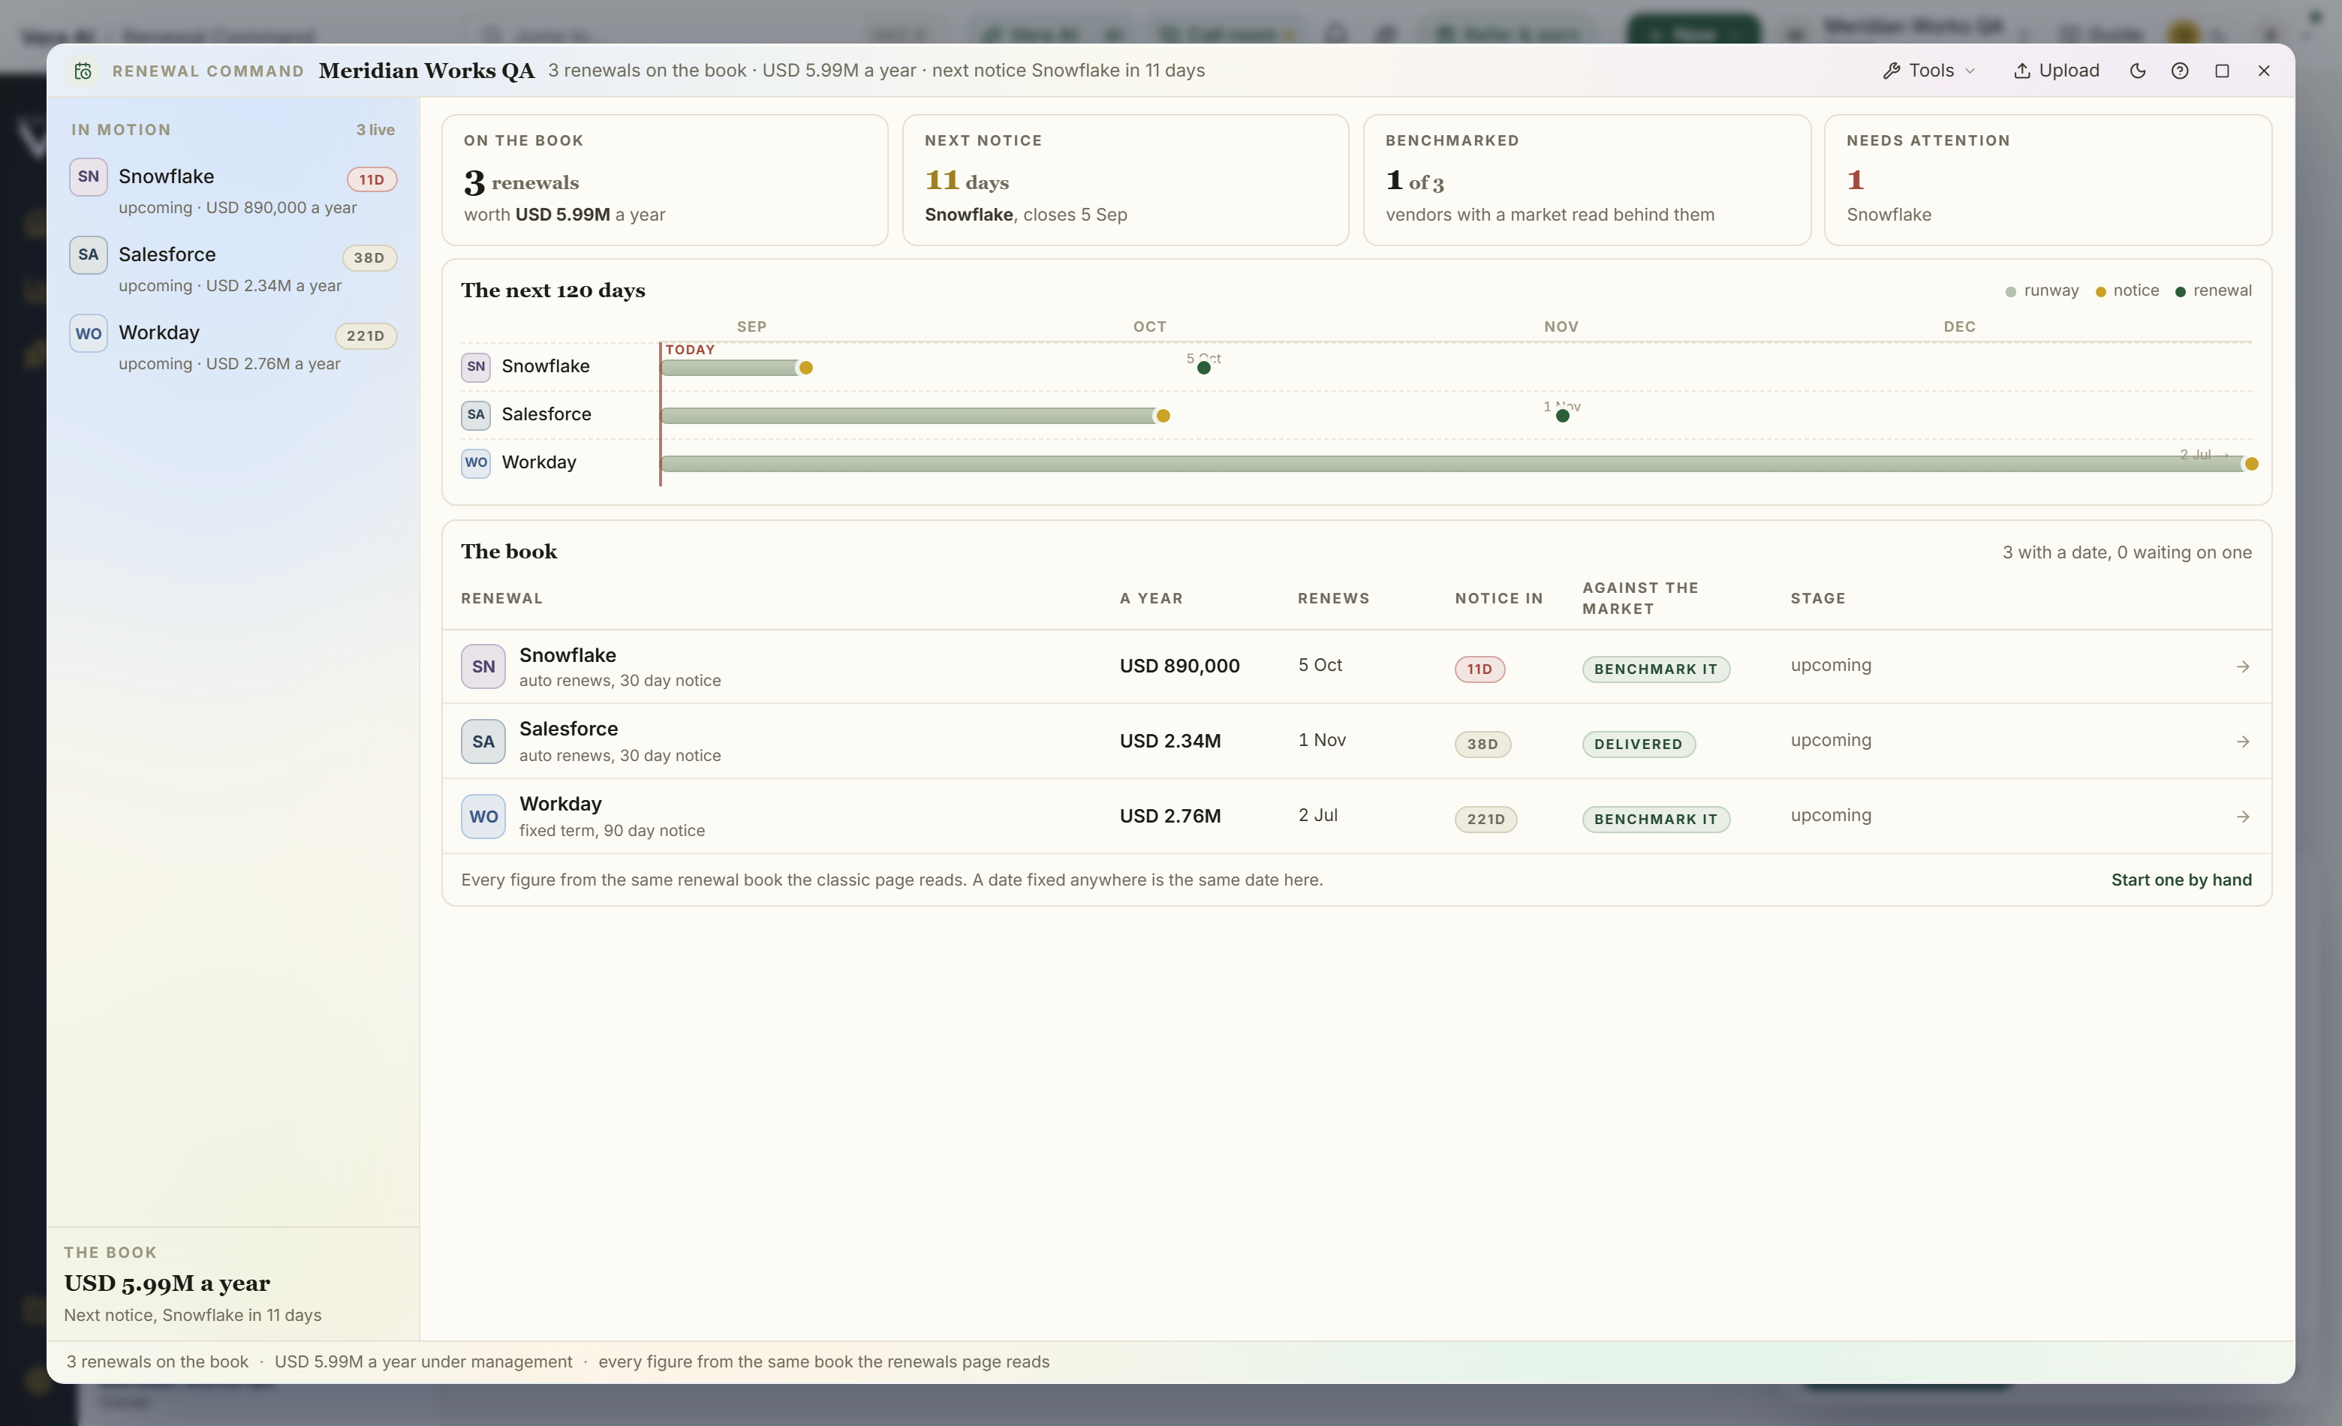Screen dimensions: 2342x1426
Task: Click the Stage column header
Action: [x=1818, y=598]
